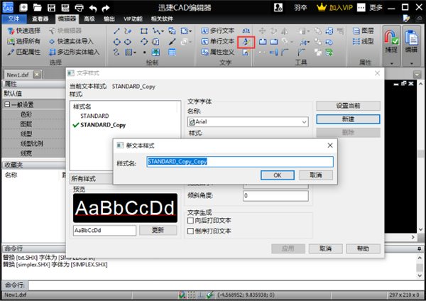This screenshot has width=426, height=301.
Task: Enable the 向后打印文本 checkbox
Action: (x=190, y=220)
